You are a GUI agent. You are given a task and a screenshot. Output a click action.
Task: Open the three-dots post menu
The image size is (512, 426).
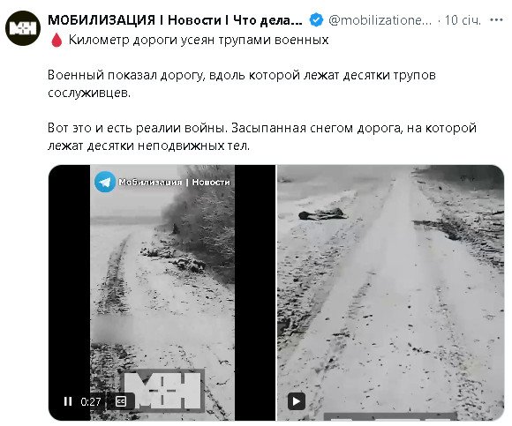(496, 20)
